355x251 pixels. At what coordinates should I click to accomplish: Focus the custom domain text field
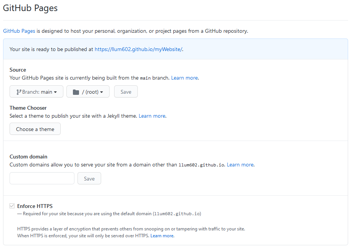coord(42,178)
